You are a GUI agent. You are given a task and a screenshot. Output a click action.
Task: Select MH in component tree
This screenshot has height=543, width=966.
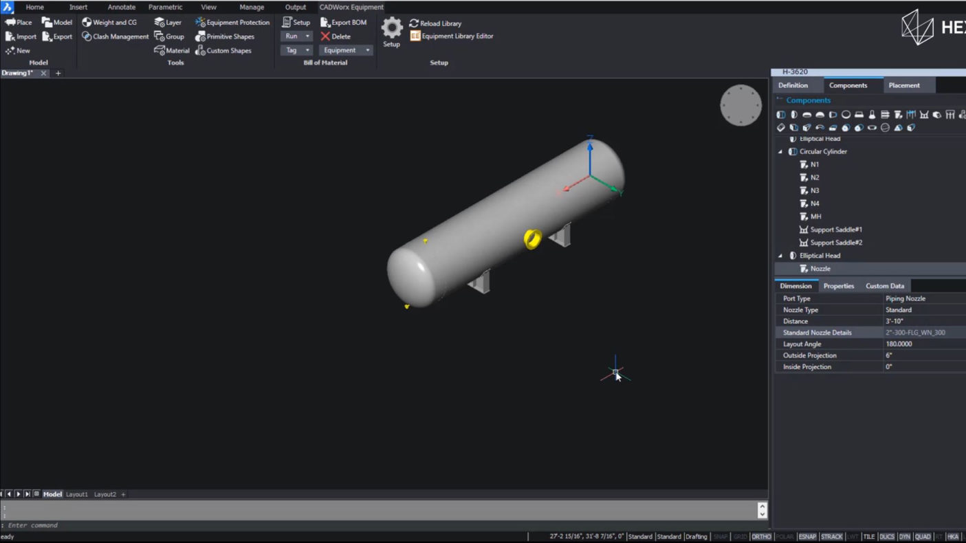(815, 217)
